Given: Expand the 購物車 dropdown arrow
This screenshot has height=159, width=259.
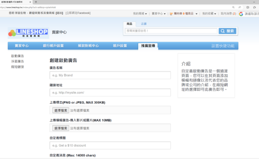Looking at the screenshot, I should point(196,14).
